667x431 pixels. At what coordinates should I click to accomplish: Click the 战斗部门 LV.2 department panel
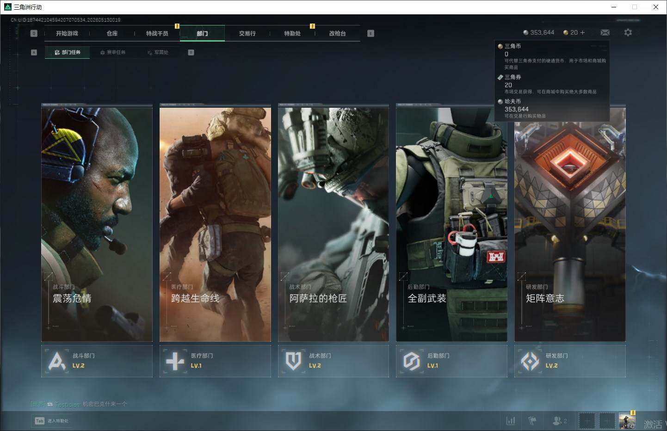[97, 361]
